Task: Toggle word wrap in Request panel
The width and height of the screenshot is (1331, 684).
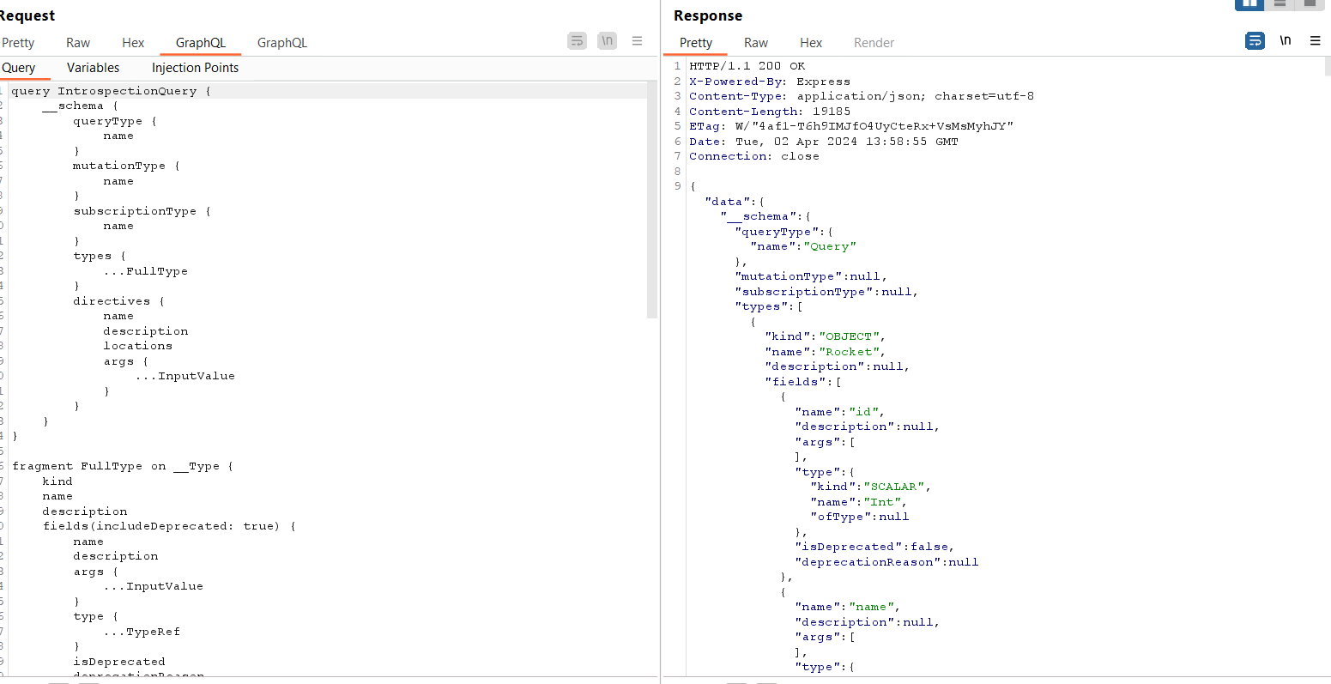Action: pos(577,40)
